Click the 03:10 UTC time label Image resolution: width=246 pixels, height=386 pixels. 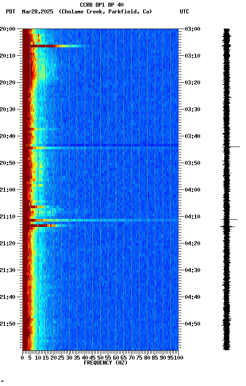click(x=193, y=56)
